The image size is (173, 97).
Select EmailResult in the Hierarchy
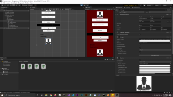point(12,25)
